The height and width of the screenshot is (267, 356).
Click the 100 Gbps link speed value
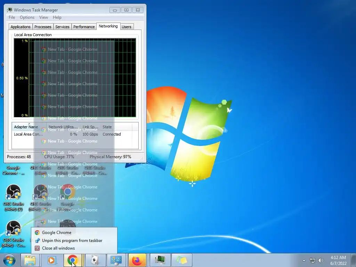click(x=90, y=134)
